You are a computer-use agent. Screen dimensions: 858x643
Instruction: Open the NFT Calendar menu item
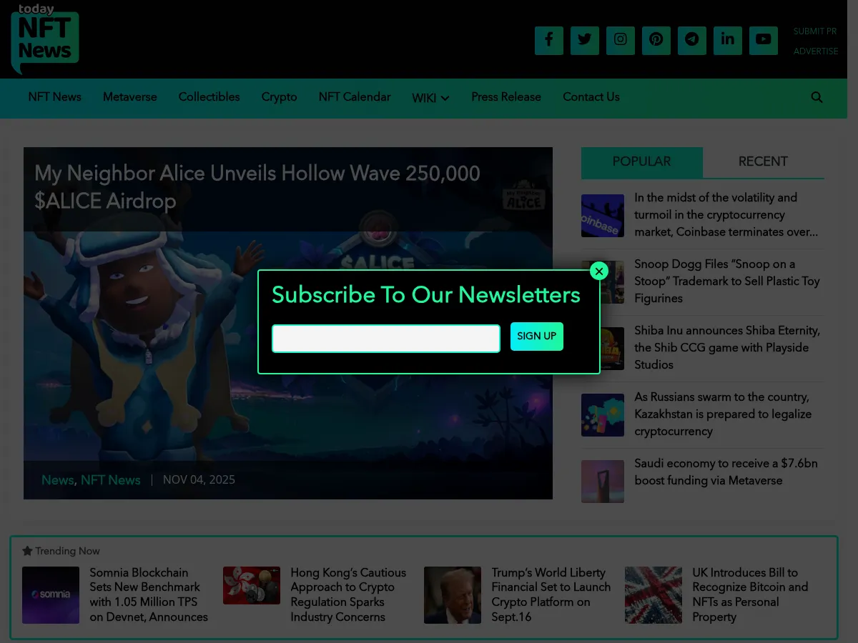[355, 97]
